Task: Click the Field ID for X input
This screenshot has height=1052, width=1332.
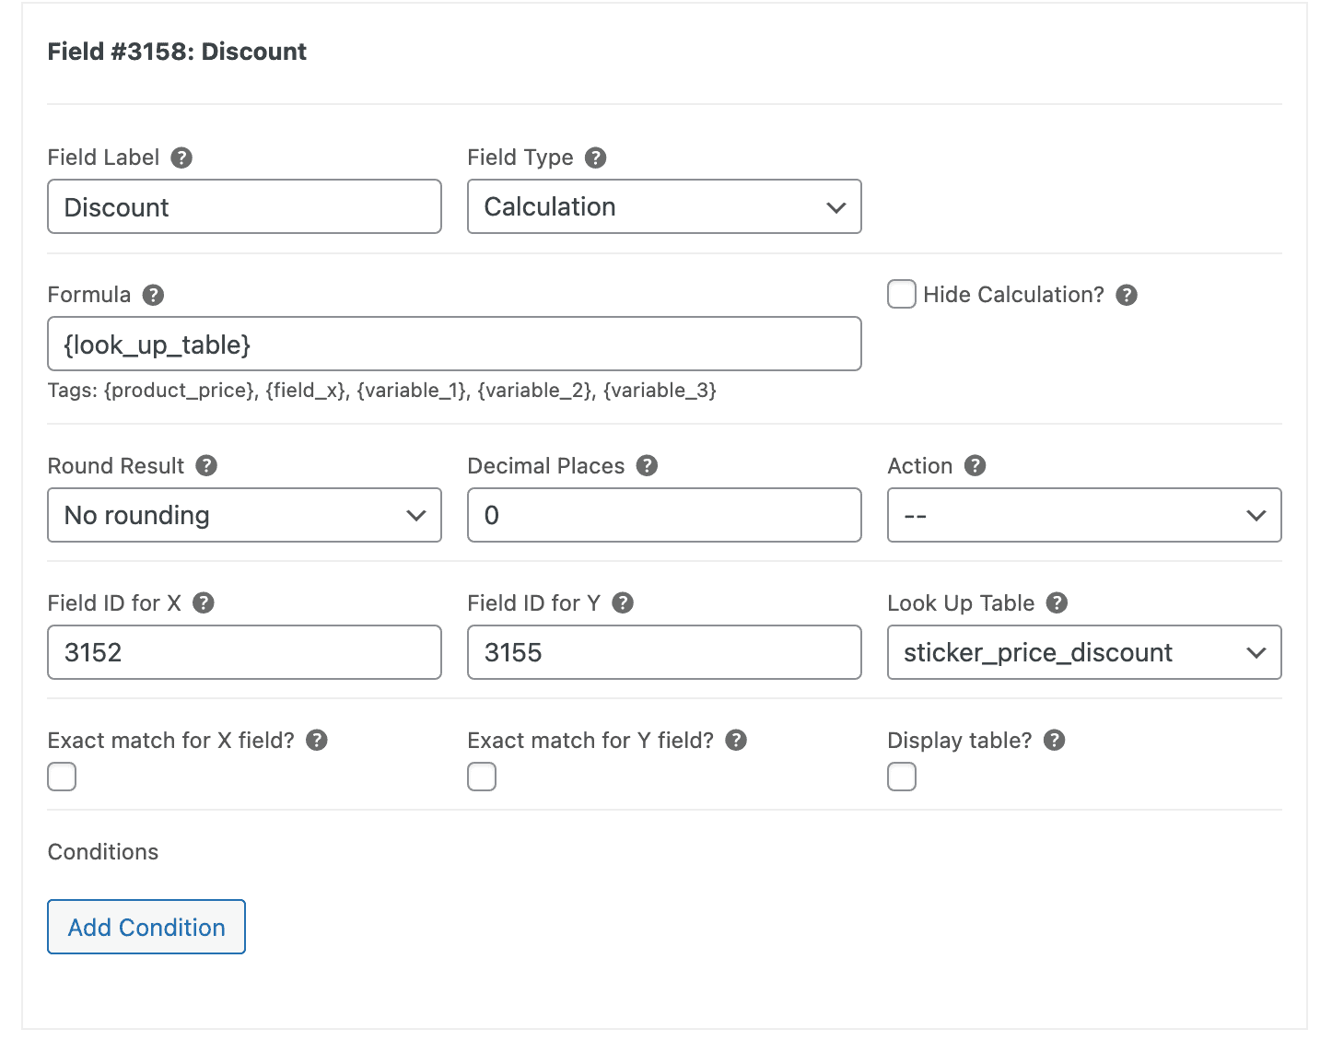Action: [x=244, y=652]
